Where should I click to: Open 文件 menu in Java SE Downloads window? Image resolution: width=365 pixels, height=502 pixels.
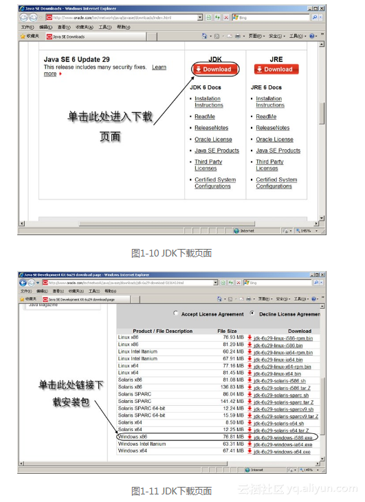pos(27,28)
